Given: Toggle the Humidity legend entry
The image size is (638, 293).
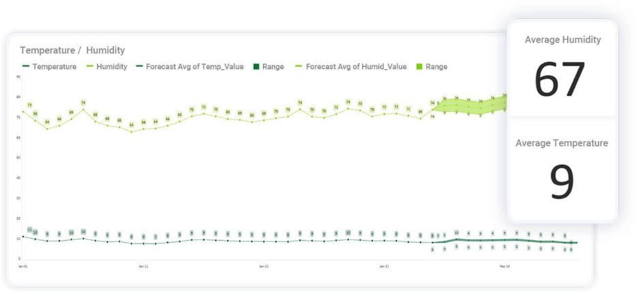Looking at the screenshot, I should tap(111, 67).
